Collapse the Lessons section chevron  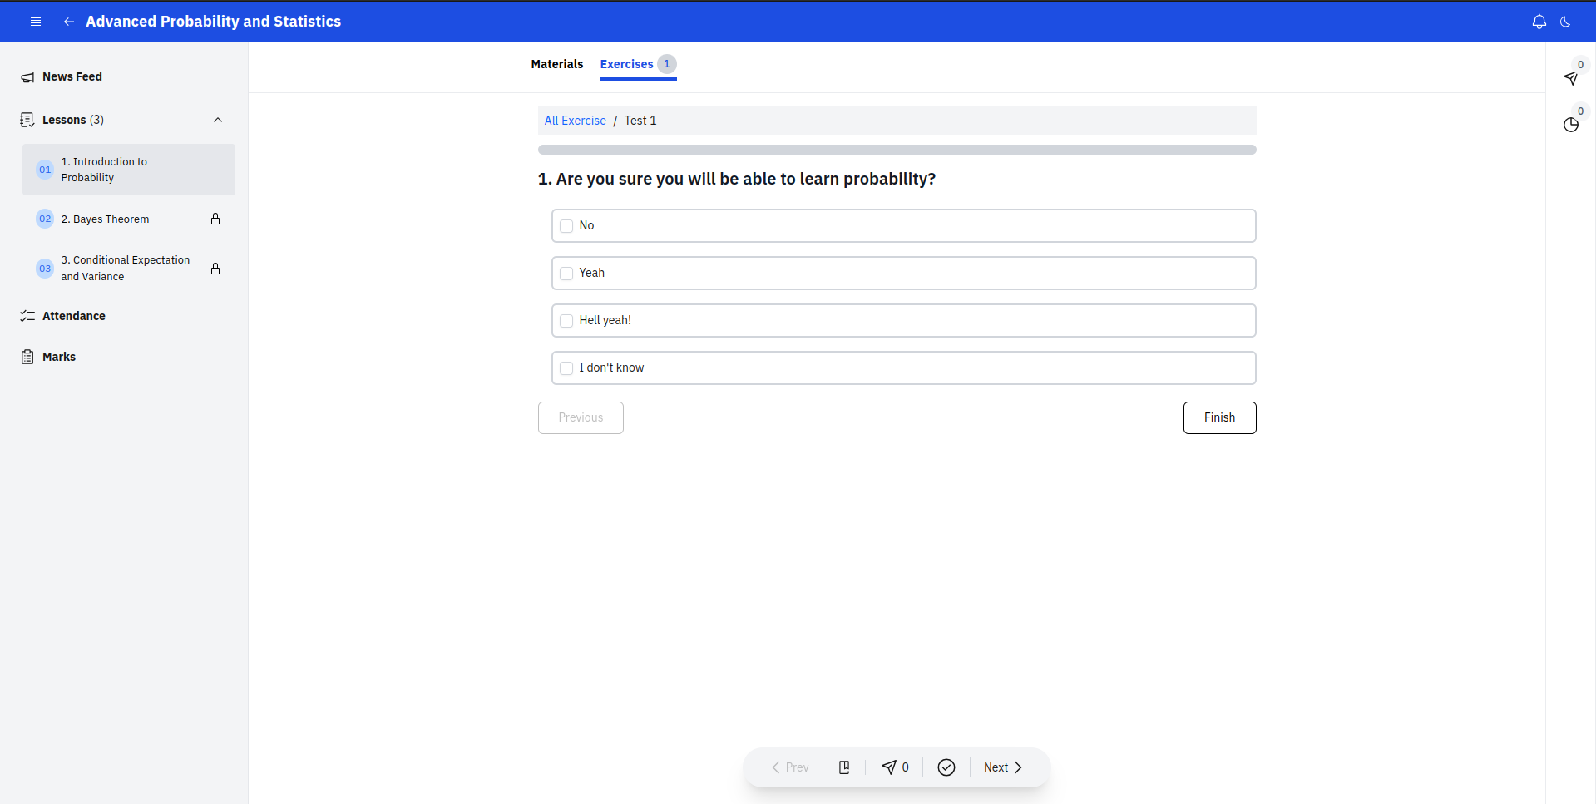click(x=218, y=120)
